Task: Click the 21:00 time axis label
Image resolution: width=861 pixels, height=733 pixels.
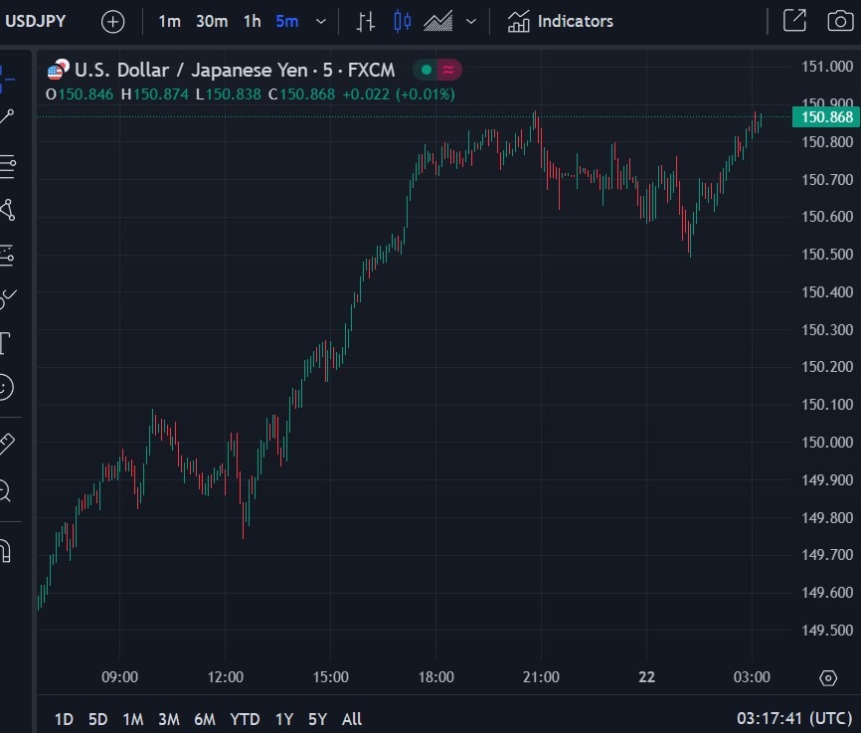Action: [541, 677]
